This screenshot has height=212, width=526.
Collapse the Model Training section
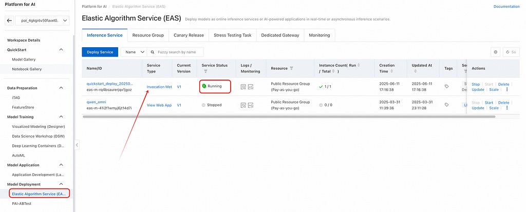pyautogui.click(x=61, y=117)
